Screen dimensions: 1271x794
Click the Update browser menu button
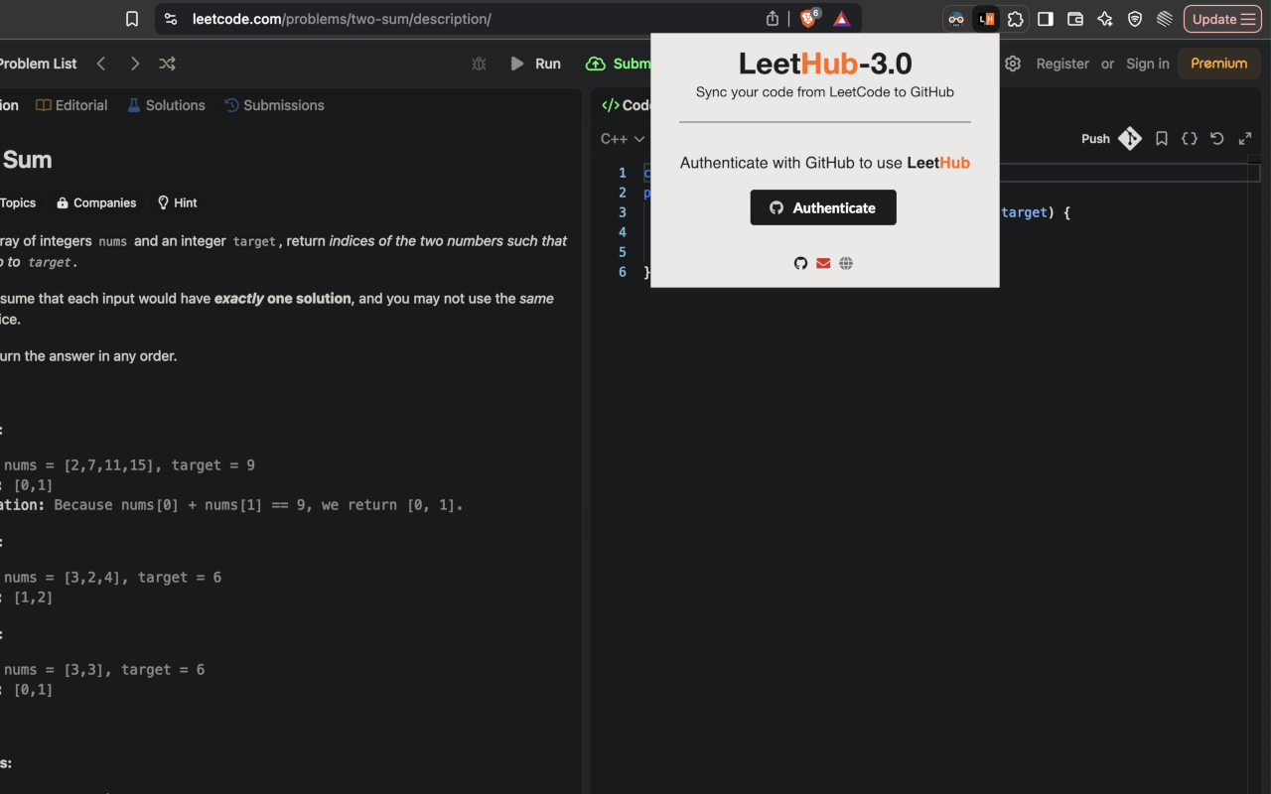pyautogui.click(x=1222, y=19)
